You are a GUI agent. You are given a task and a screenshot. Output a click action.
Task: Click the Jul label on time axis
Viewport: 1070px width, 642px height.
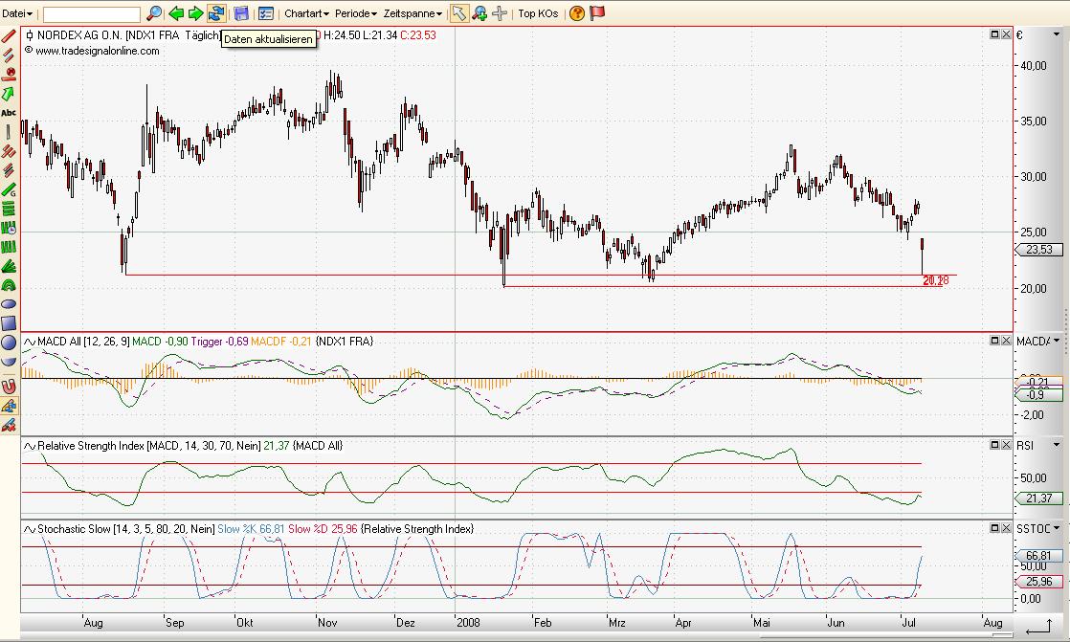coord(909,622)
